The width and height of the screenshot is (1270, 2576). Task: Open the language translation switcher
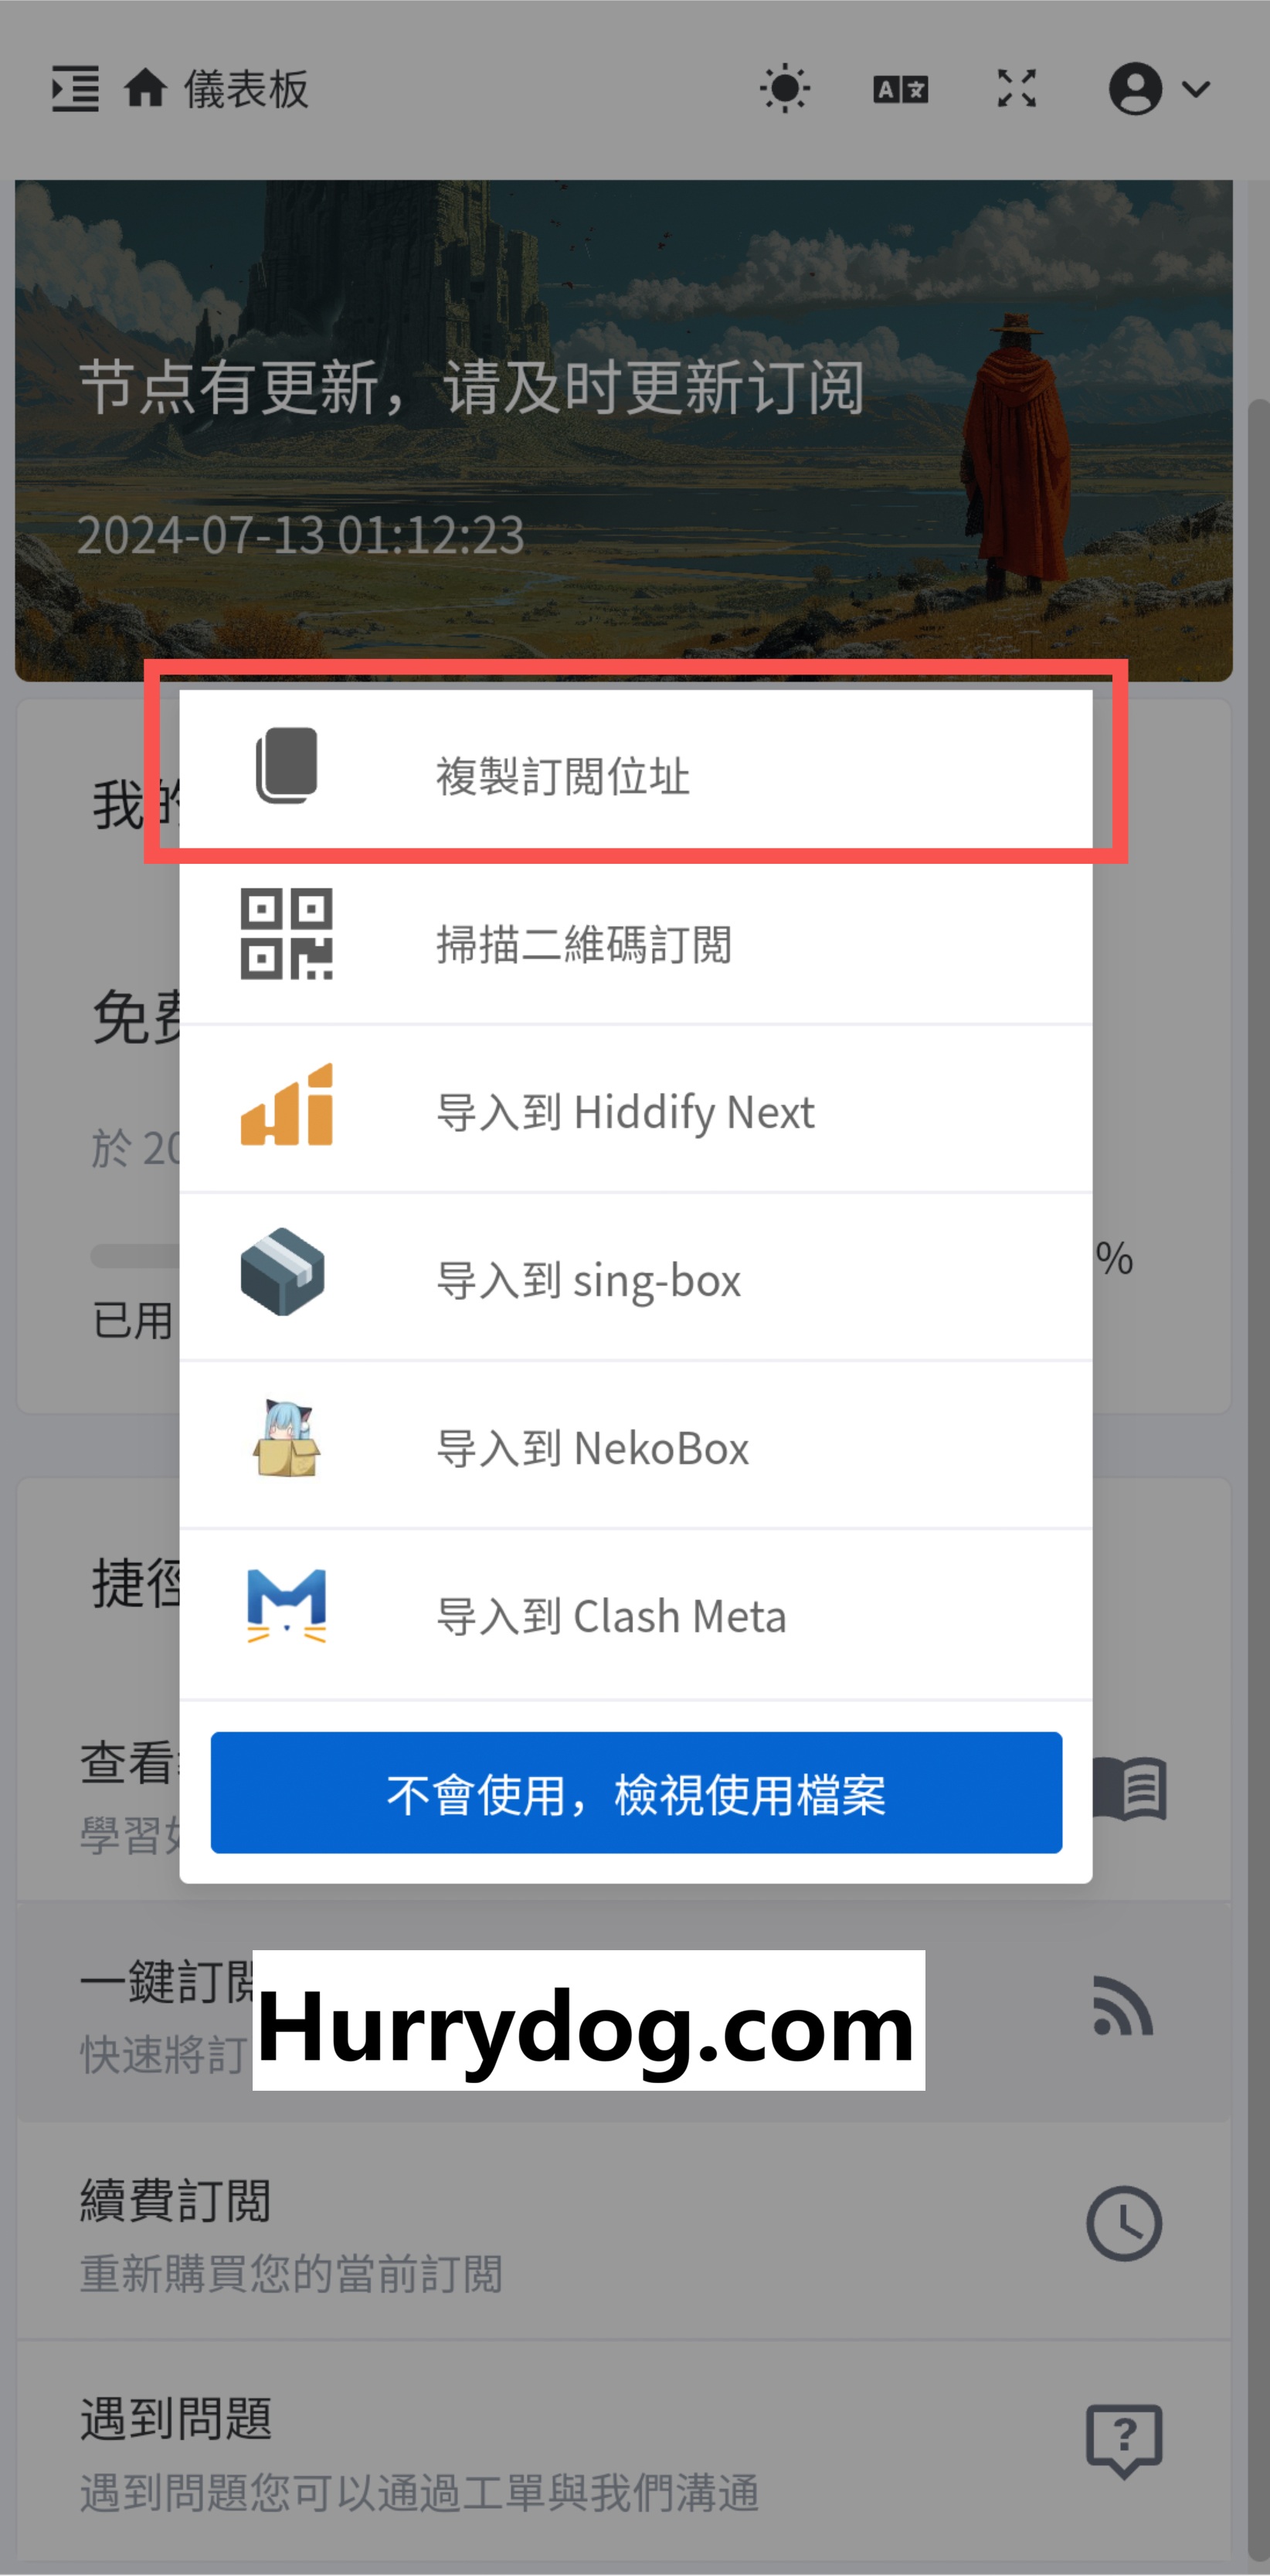tap(900, 90)
